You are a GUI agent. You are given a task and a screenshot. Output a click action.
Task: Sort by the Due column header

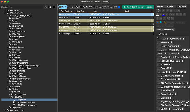coord(95,11)
